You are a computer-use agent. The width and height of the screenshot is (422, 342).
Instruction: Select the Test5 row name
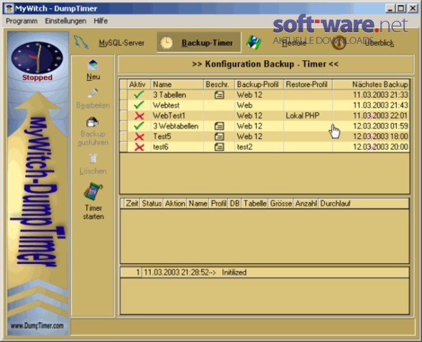coord(162,137)
